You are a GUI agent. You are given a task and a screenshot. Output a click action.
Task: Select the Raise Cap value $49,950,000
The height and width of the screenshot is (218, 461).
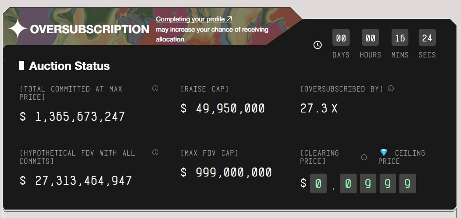(x=223, y=108)
